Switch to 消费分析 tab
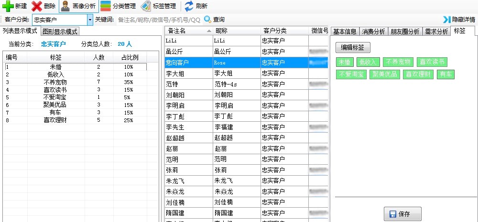Image resolution: width=478 pixels, height=222 pixels. click(373, 32)
